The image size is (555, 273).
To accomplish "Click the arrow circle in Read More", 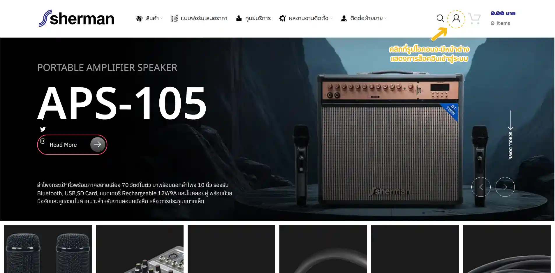I will tap(98, 144).
